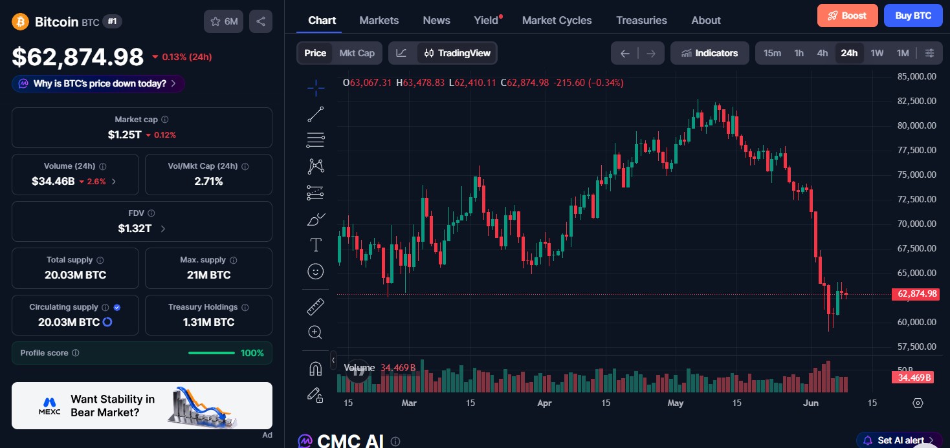Open 'Why is BTC's price down today?'

(x=98, y=83)
